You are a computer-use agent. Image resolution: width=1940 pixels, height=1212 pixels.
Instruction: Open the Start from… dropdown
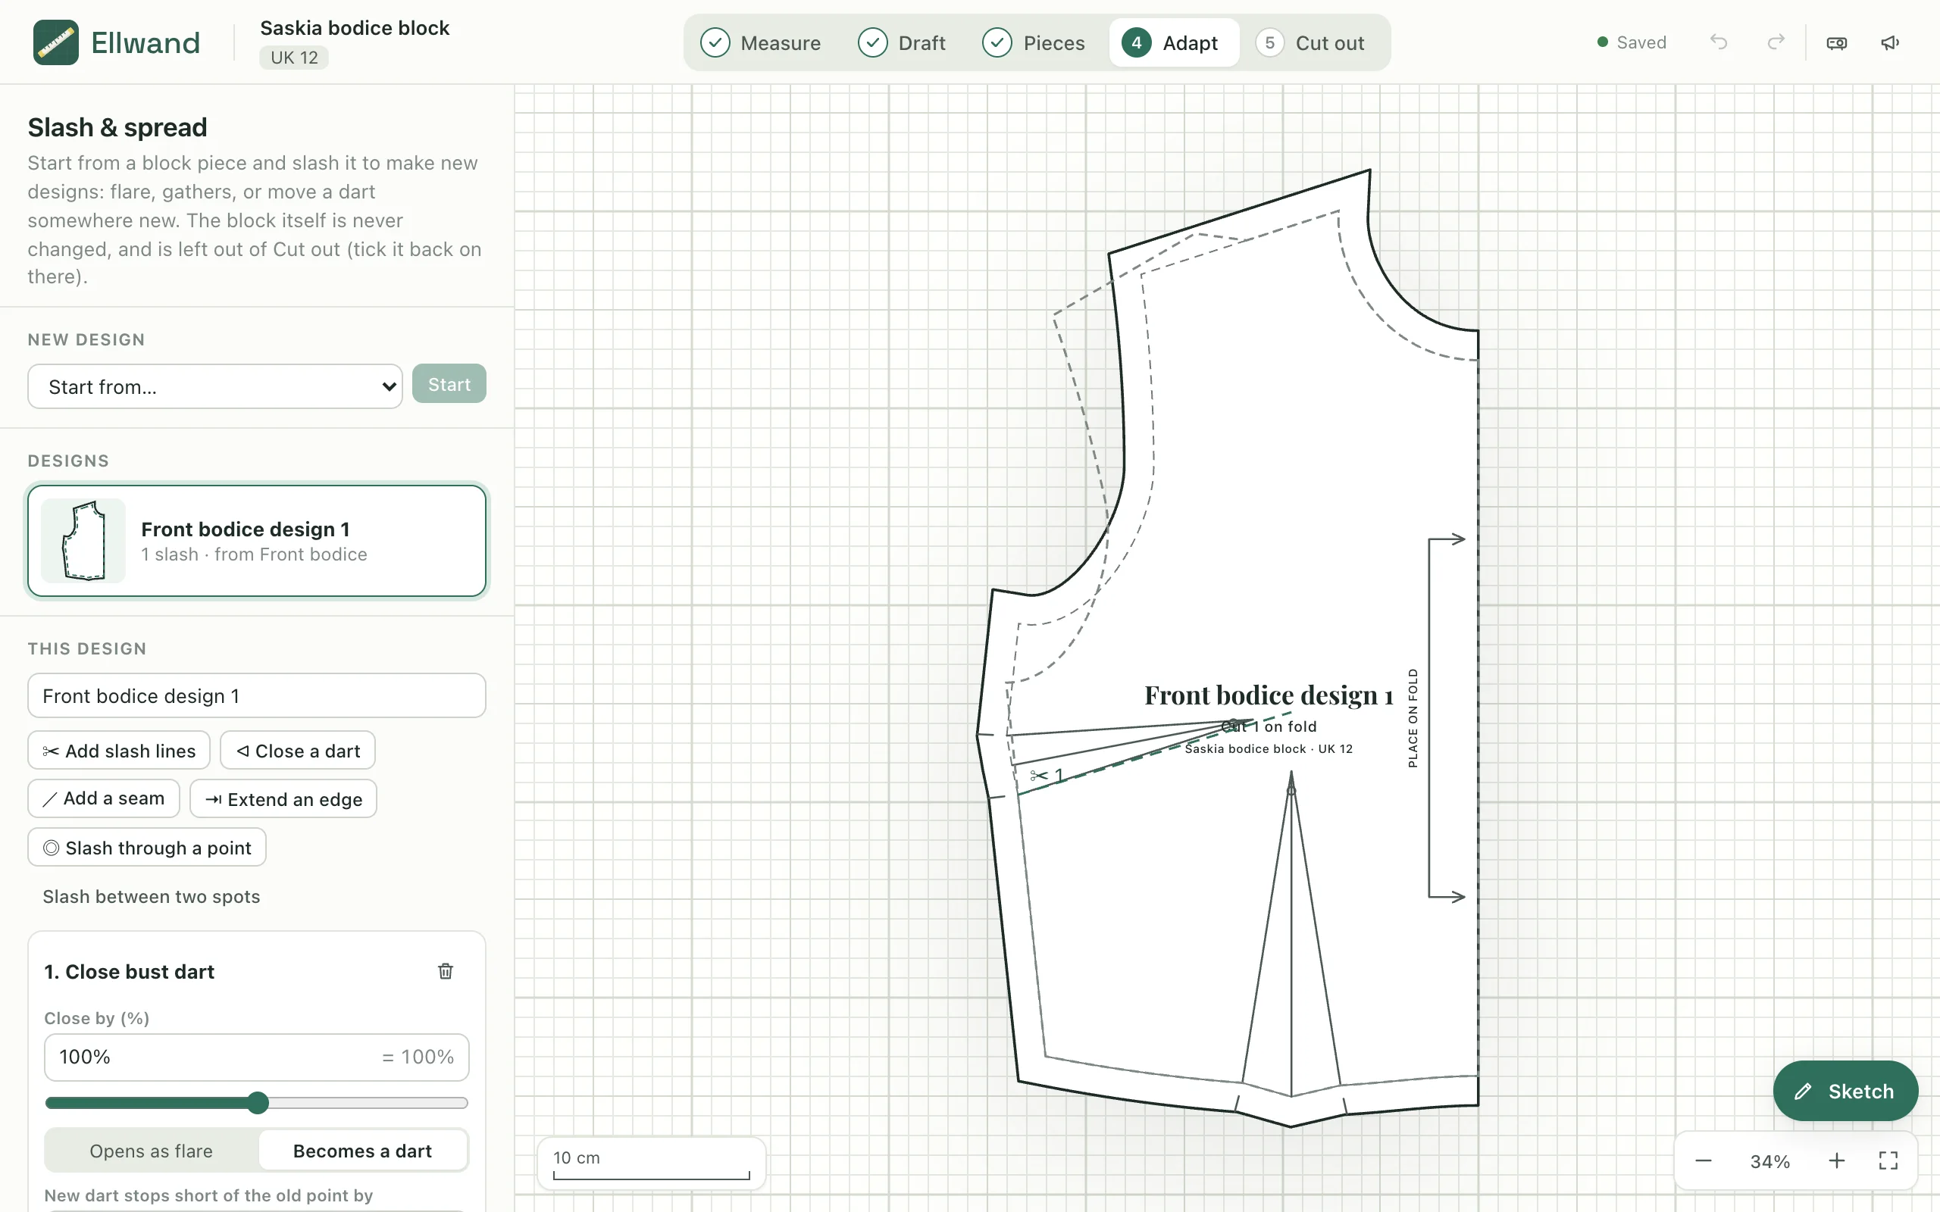[x=215, y=386]
